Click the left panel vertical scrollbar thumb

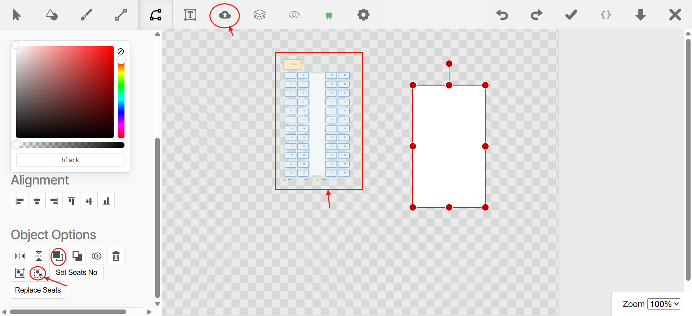157,217
